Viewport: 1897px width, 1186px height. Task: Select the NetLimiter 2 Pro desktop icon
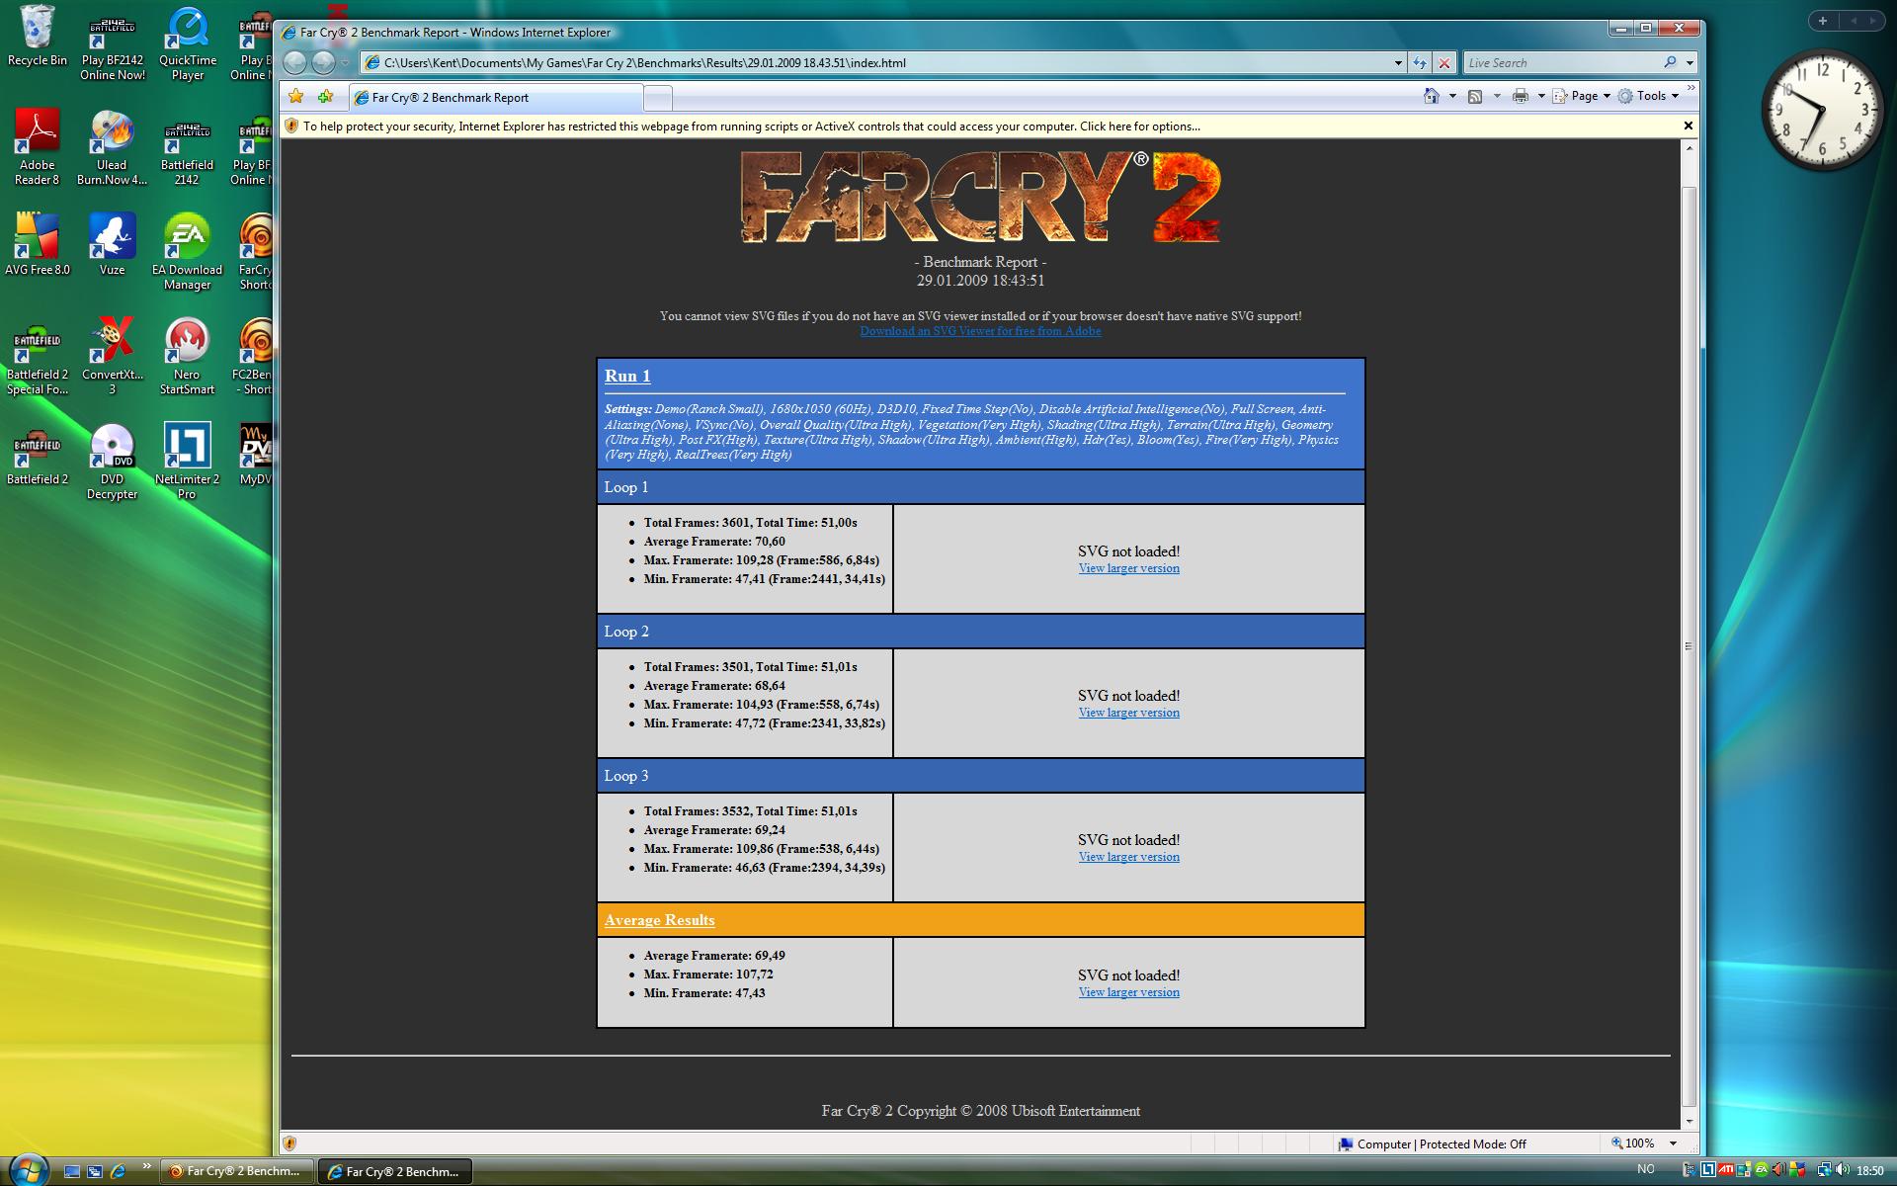[187, 462]
